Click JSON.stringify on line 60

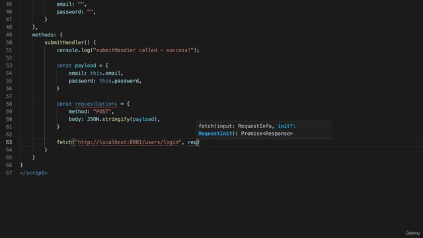pos(108,119)
